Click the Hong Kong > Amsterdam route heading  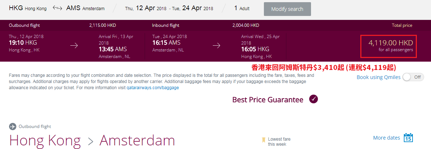[x=92, y=140]
